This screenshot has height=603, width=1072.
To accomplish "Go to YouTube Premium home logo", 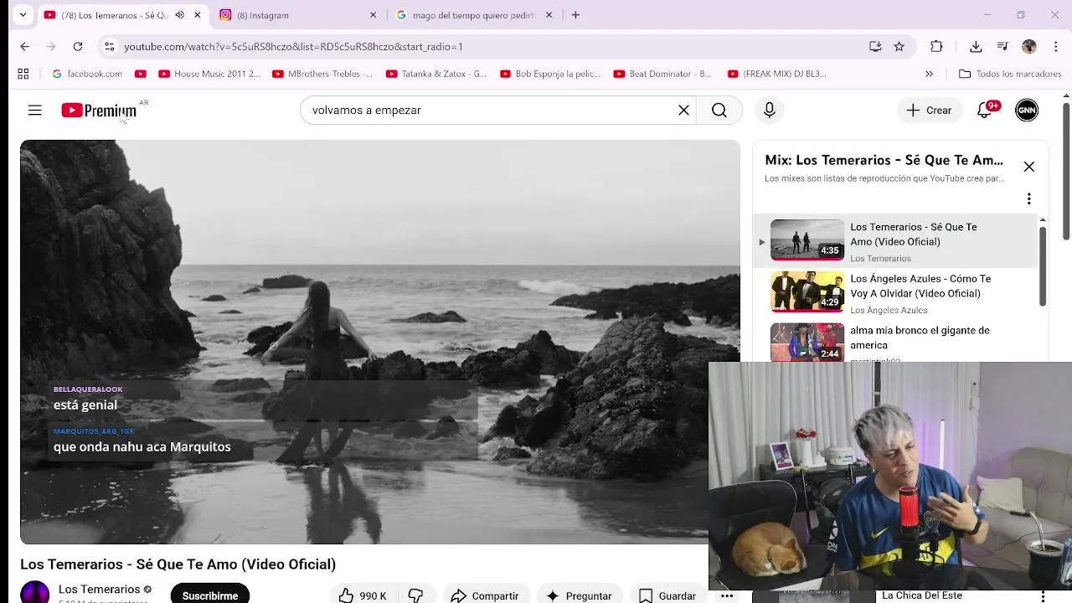I will pyautogui.click(x=99, y=111).
